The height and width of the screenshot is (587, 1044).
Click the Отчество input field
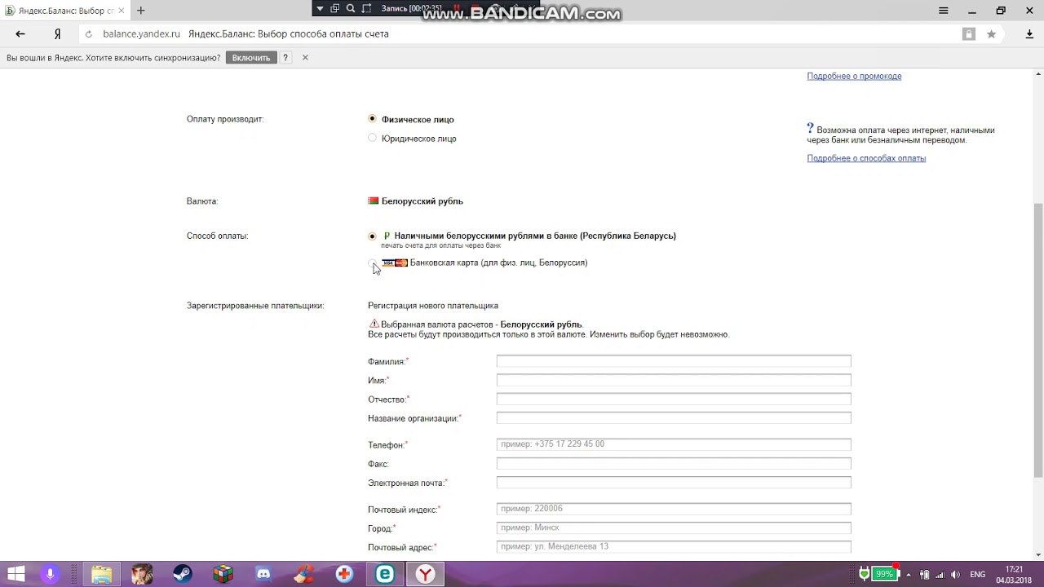point(674,399)
